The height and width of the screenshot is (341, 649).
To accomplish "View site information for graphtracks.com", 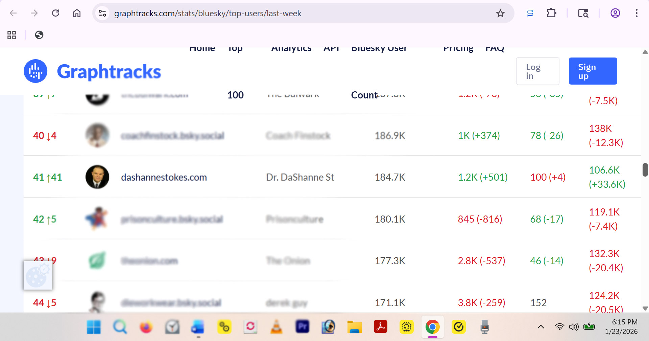I will tap(102, 13).
